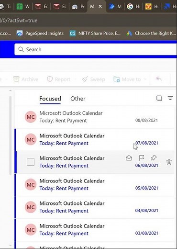Tick the checkbox for the 06/08/2021 message
Viewport: 177px width, 249px height.
31,162
